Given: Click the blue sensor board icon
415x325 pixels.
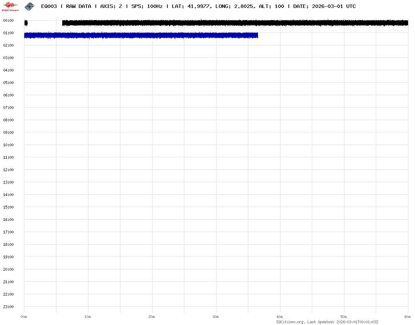Looking at the screenshot, I should point(29,6).
